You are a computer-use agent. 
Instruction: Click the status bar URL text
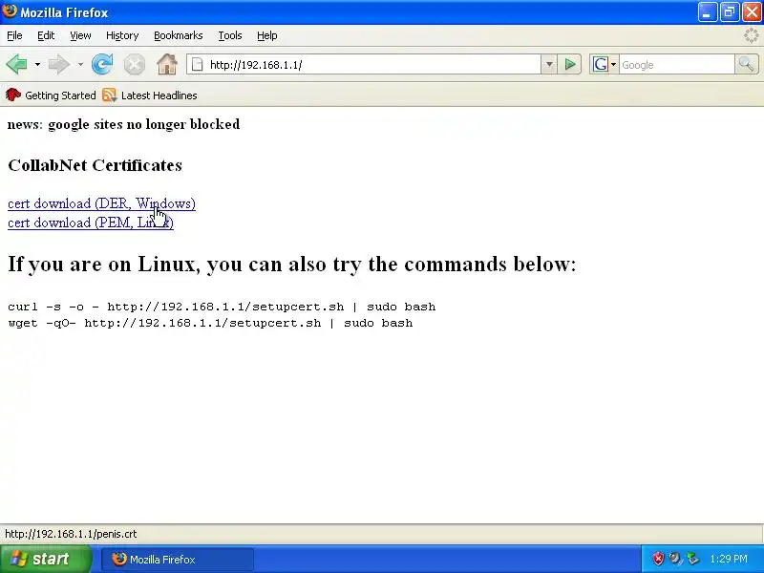coord(71,534)
